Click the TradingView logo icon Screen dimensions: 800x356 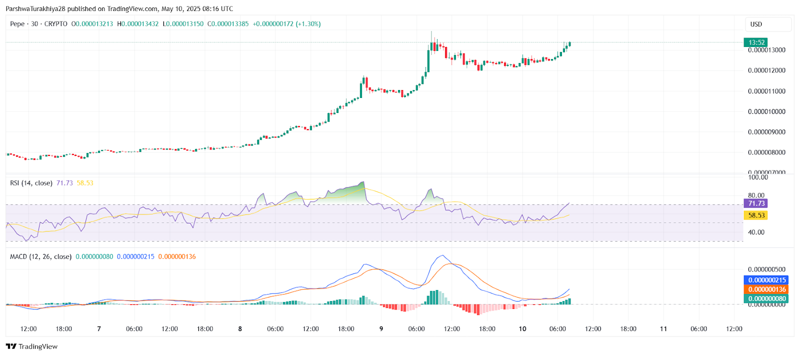pos(11,346)
